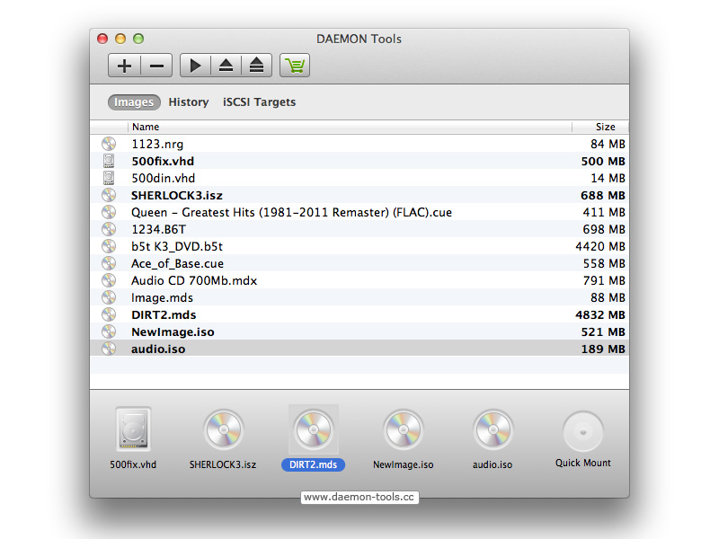Select the audio.iso row in list
The image size is (719, 539).
point(359,349)
